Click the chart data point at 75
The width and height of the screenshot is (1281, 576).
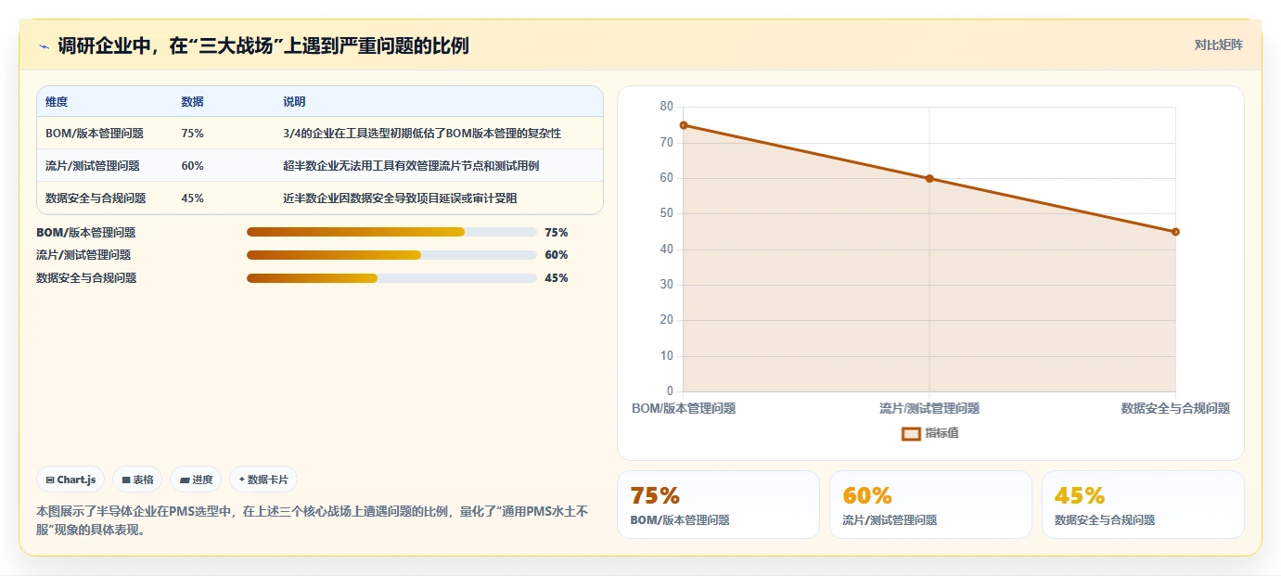[684, 125]
